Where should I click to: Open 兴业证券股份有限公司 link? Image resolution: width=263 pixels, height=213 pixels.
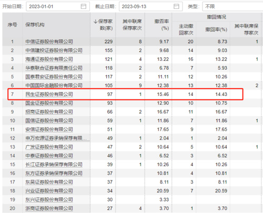pyautogui.click(x=49, y=191)
